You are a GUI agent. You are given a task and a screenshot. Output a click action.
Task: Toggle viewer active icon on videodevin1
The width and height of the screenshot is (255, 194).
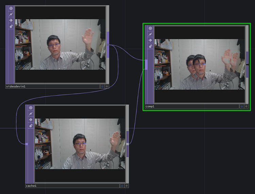pyautogui.click(x=11, y=8)
